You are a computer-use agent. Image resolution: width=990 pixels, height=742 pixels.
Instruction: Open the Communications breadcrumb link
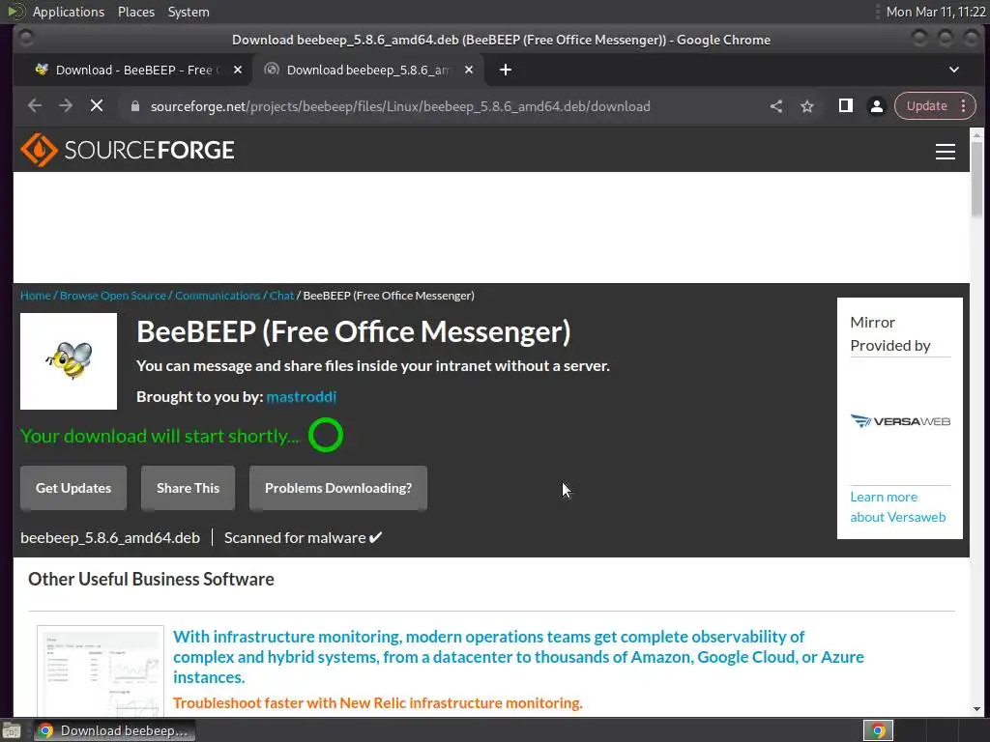[218, 296]
